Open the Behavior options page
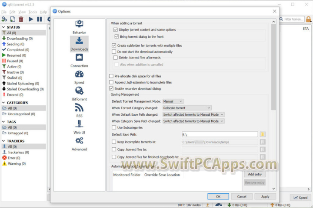The image size is (313, 208). [79, 27]
